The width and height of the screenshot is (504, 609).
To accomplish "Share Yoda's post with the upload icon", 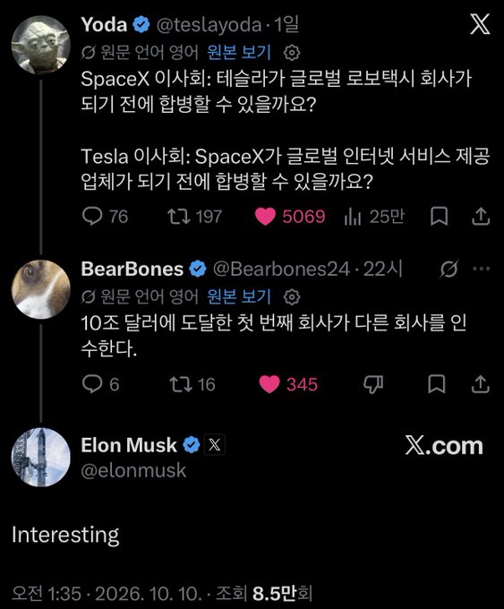I will click(481, 217).
